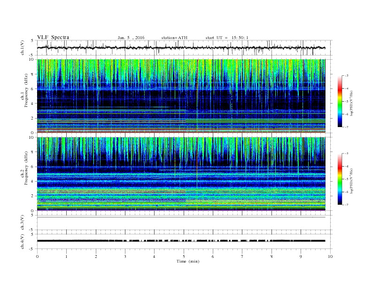372x288 pixels.
Task: Click the '5' minute tick label
Action: tap(184, 256)
